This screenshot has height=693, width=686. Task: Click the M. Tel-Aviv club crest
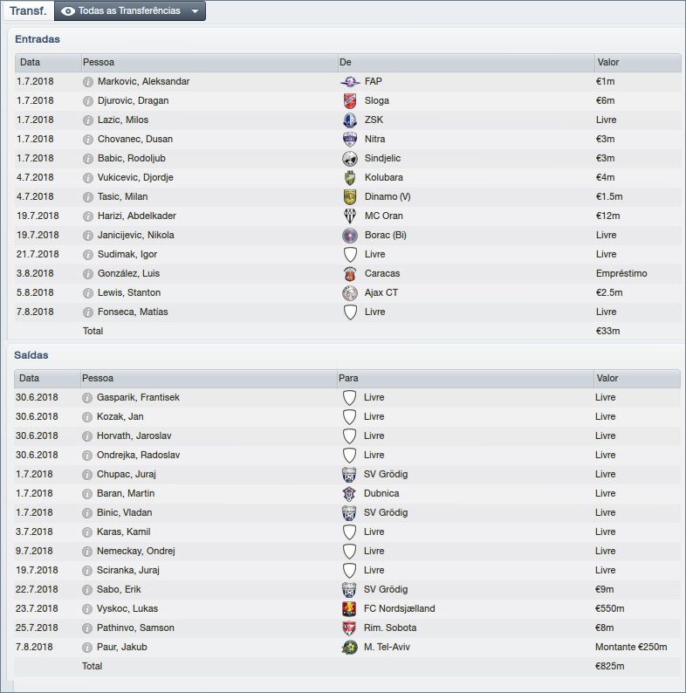(x=350, y=648)
